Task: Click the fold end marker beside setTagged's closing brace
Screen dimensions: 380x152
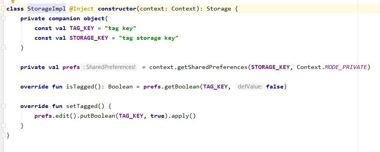Action: [3, 125]
